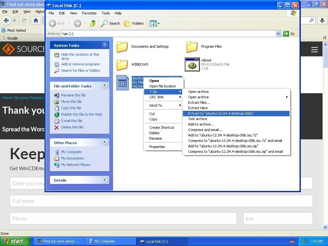
Task: Click the Start button
Action: (15, 242)
